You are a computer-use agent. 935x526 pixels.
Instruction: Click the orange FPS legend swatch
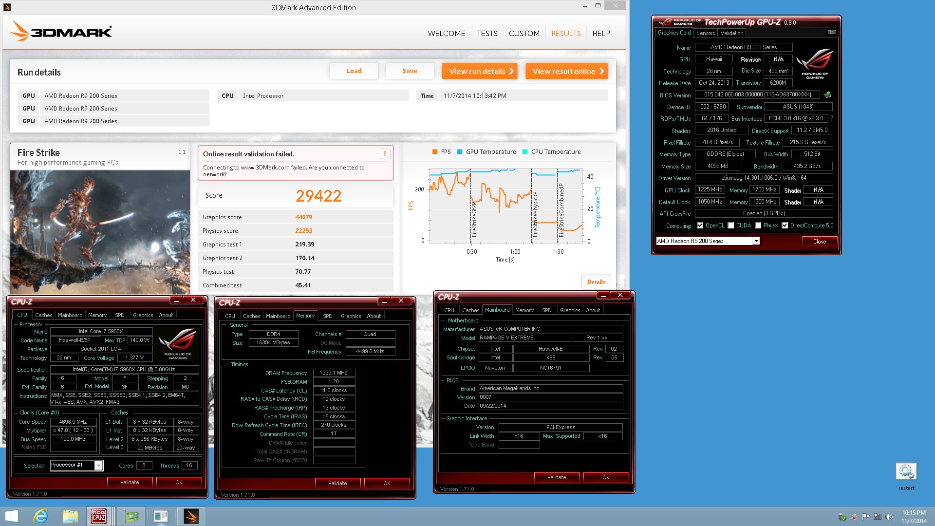[435, 152]
